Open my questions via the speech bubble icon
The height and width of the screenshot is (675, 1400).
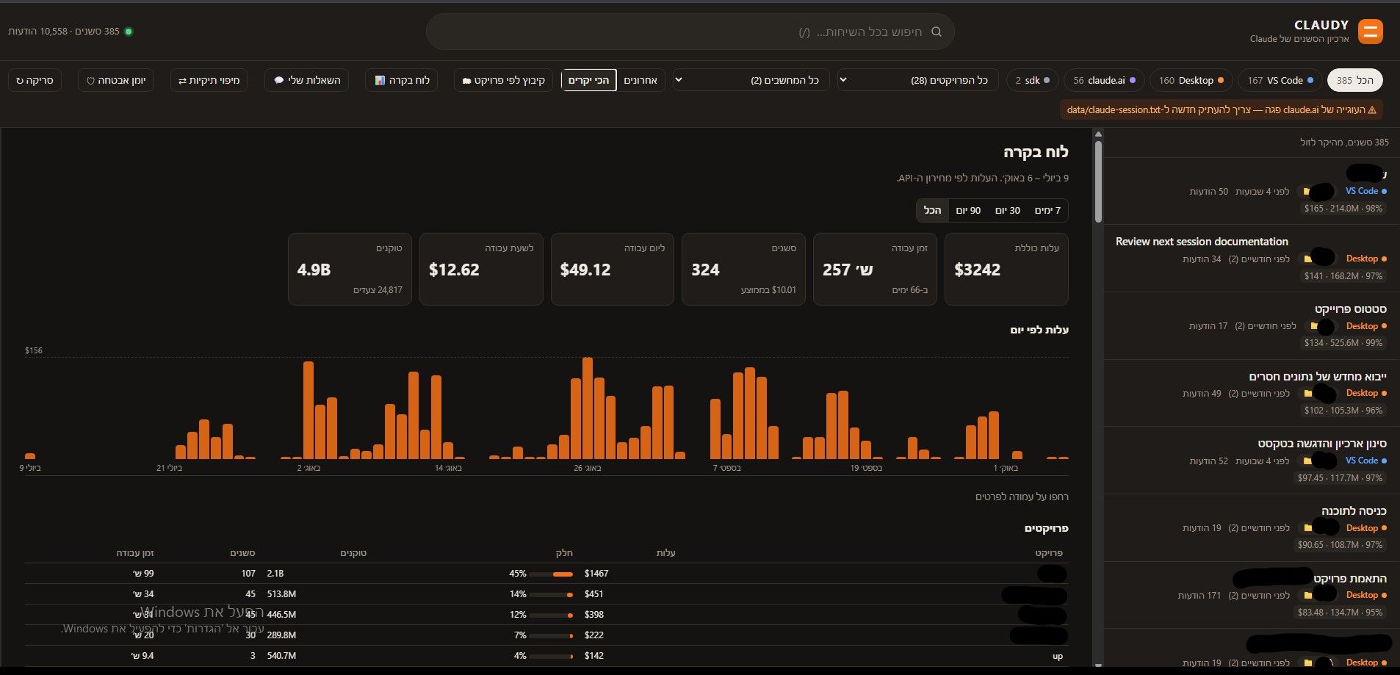pos(278,80)
